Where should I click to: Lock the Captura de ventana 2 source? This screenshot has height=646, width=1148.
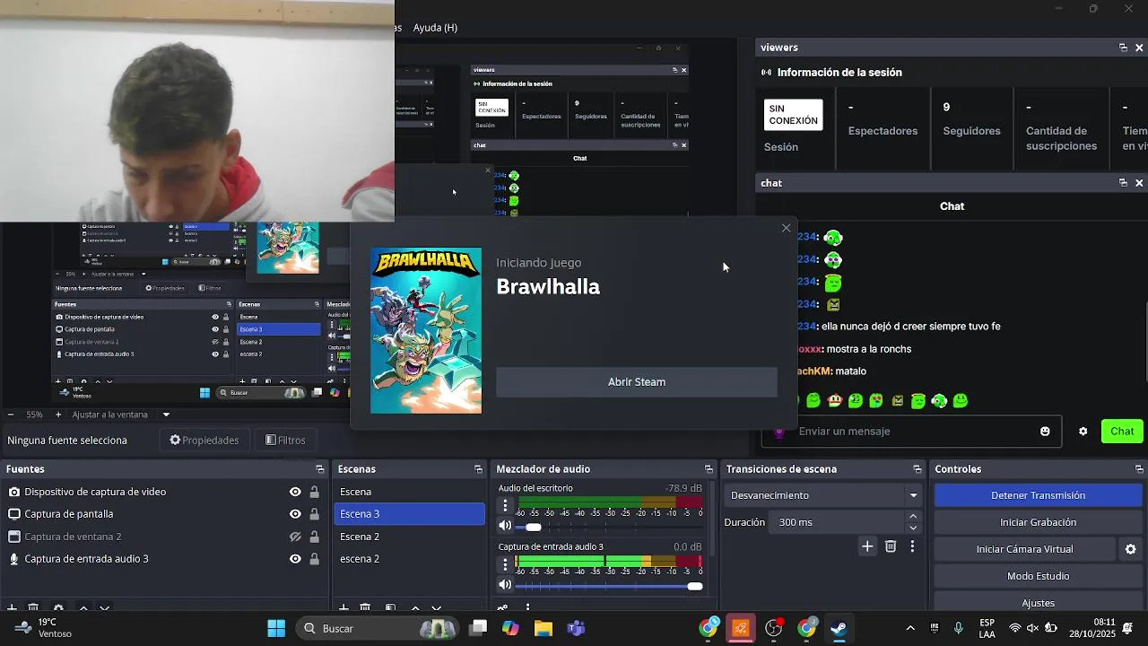click(x=315, y=537)
